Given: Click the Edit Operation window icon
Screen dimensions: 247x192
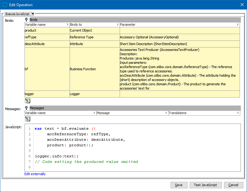Looking at the screenshot, I should pos(5,5).
